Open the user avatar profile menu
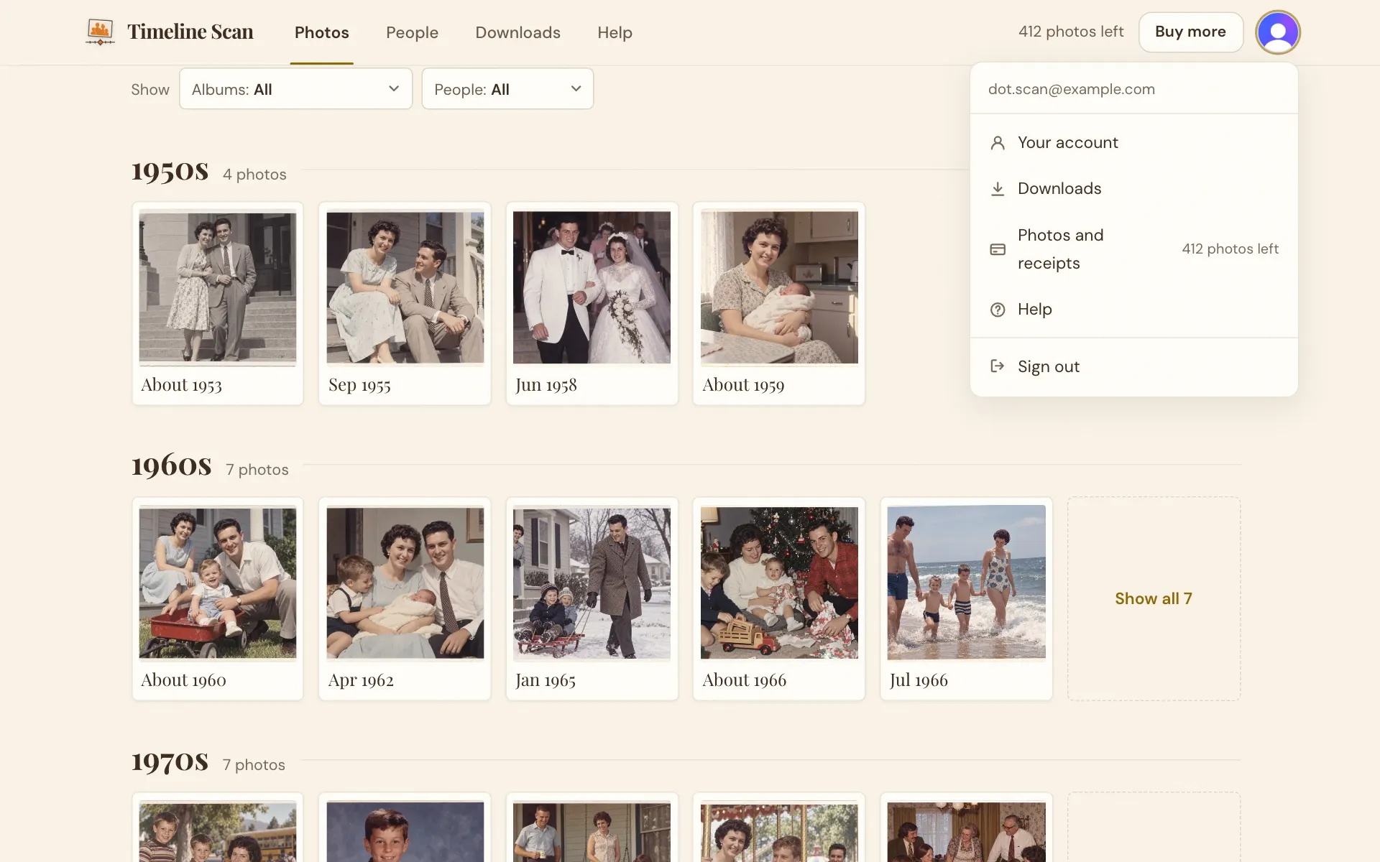 (x=1277, y=32)
